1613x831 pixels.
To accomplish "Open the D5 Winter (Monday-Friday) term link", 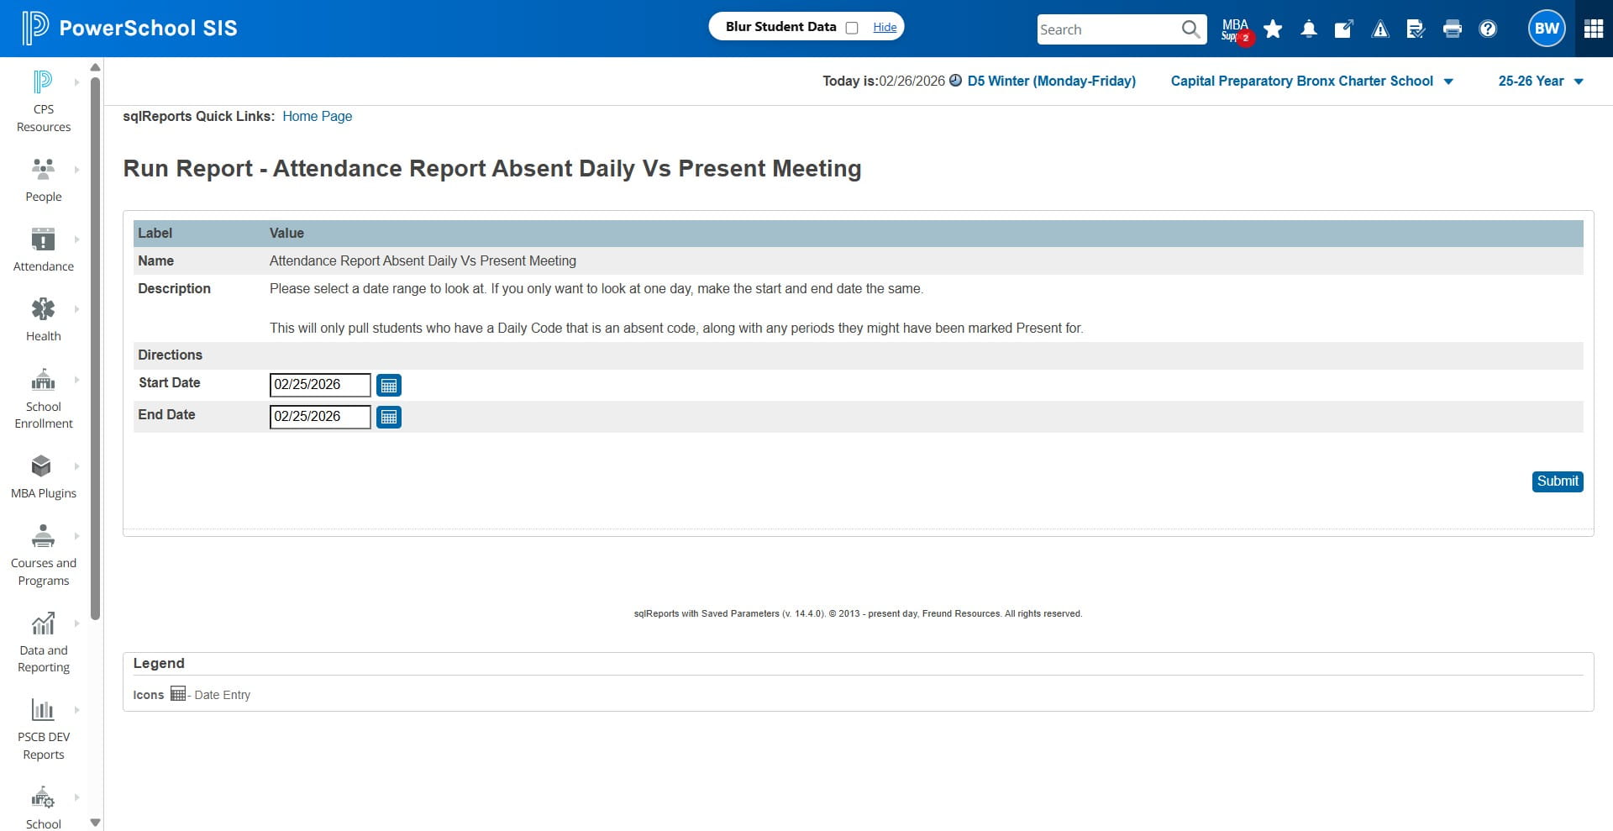I will [x=1051, y=81].
